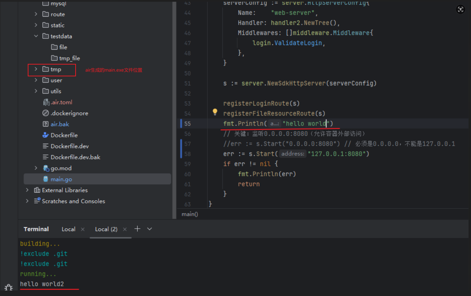
Task: Close the Local terminal tab
Action: (83, 229)
